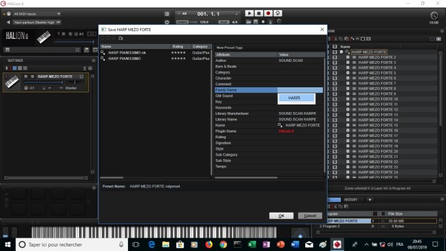Adjust the slot level slider of HARP MEZO FORTE

coord(43,82)
